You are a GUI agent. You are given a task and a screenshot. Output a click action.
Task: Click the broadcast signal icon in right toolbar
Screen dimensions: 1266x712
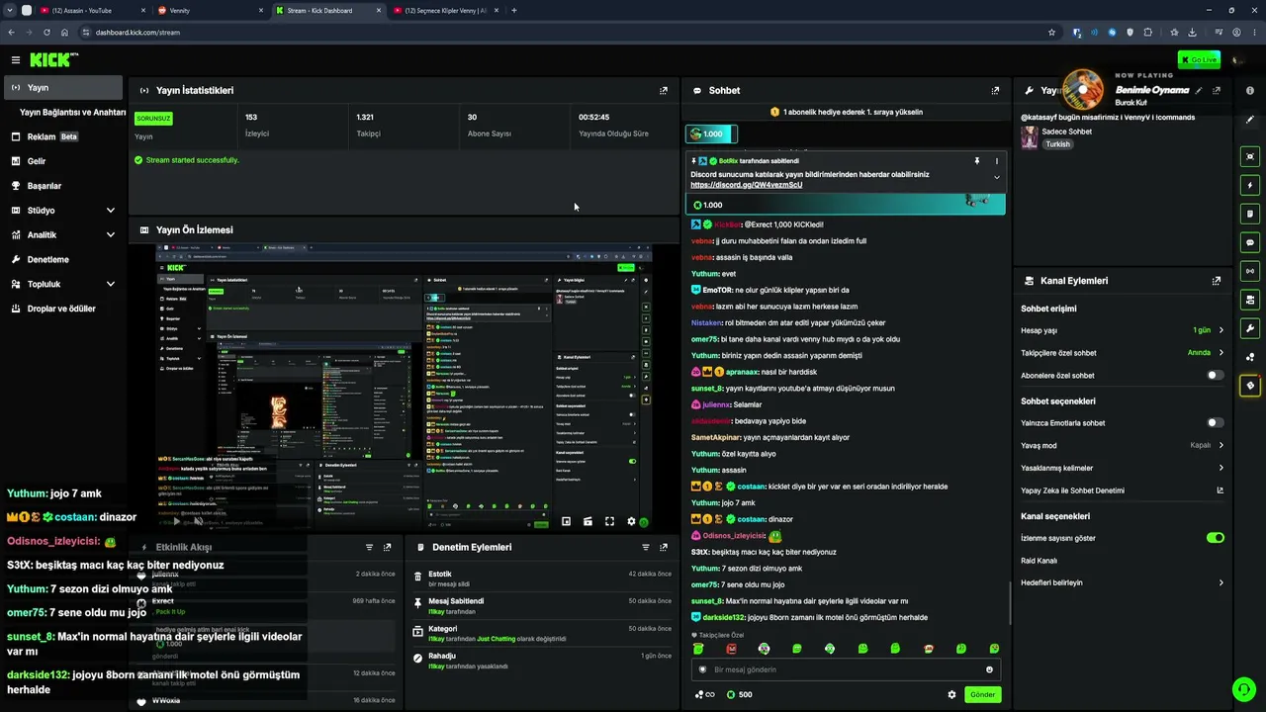point(1250,271)
